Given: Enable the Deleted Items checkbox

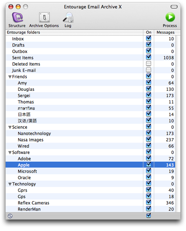Looking at the screenshot, I should [x=148, y=63].
